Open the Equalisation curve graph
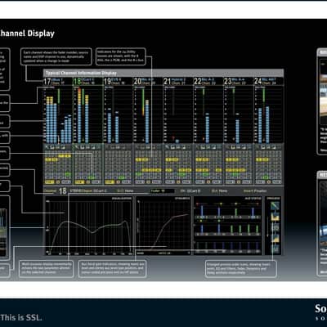Viewport: 327px width, 327px height. point(89,226)
